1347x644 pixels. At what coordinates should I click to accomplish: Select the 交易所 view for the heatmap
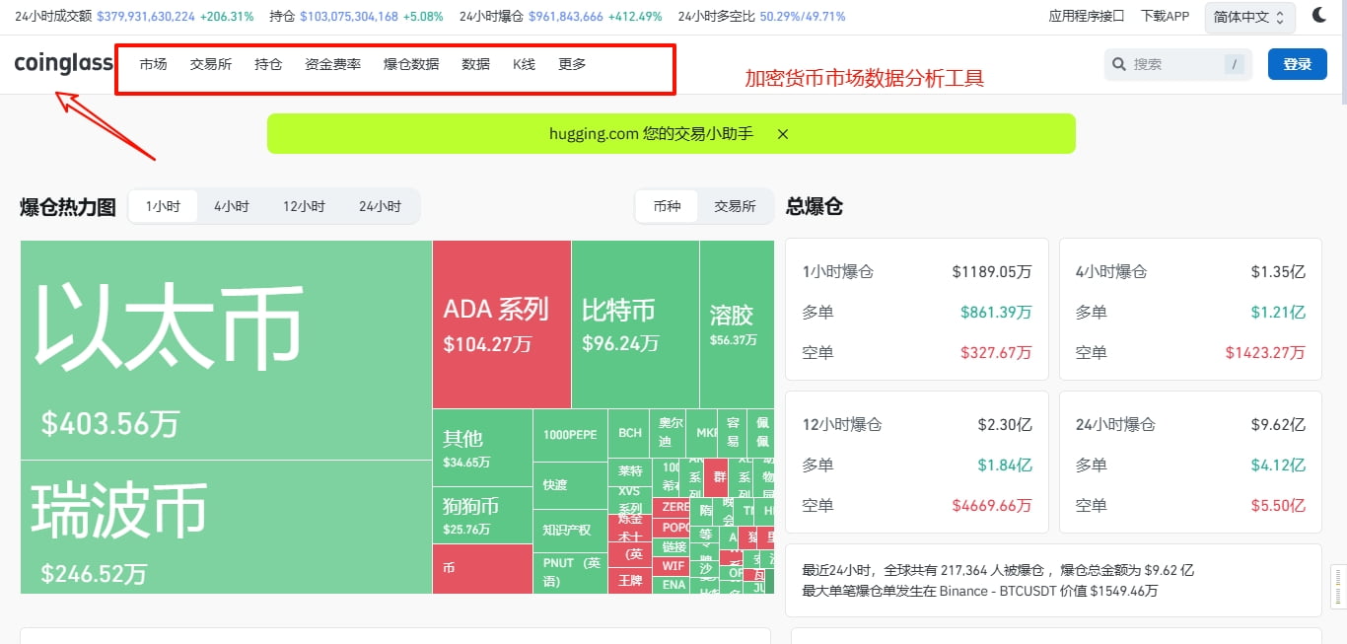[734, 206]
